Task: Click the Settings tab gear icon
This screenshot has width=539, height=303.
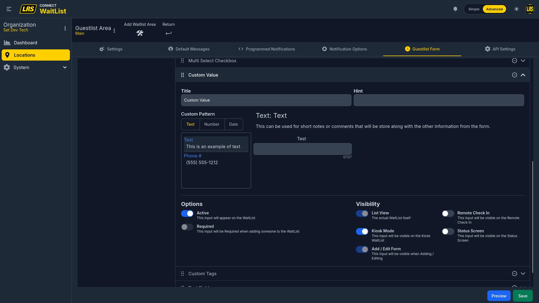Action: point(102,49)
